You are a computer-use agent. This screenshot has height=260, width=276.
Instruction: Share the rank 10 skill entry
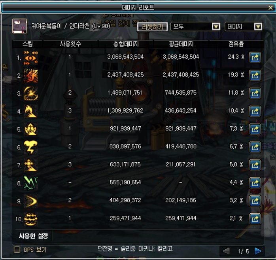coord(255,219)
